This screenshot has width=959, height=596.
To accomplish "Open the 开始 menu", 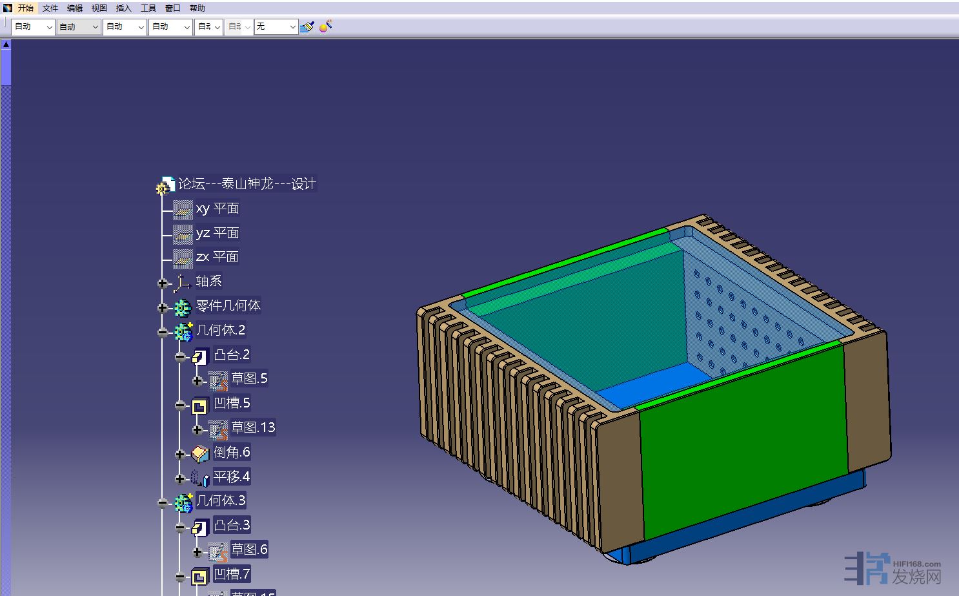I will [x=25, y=8].
